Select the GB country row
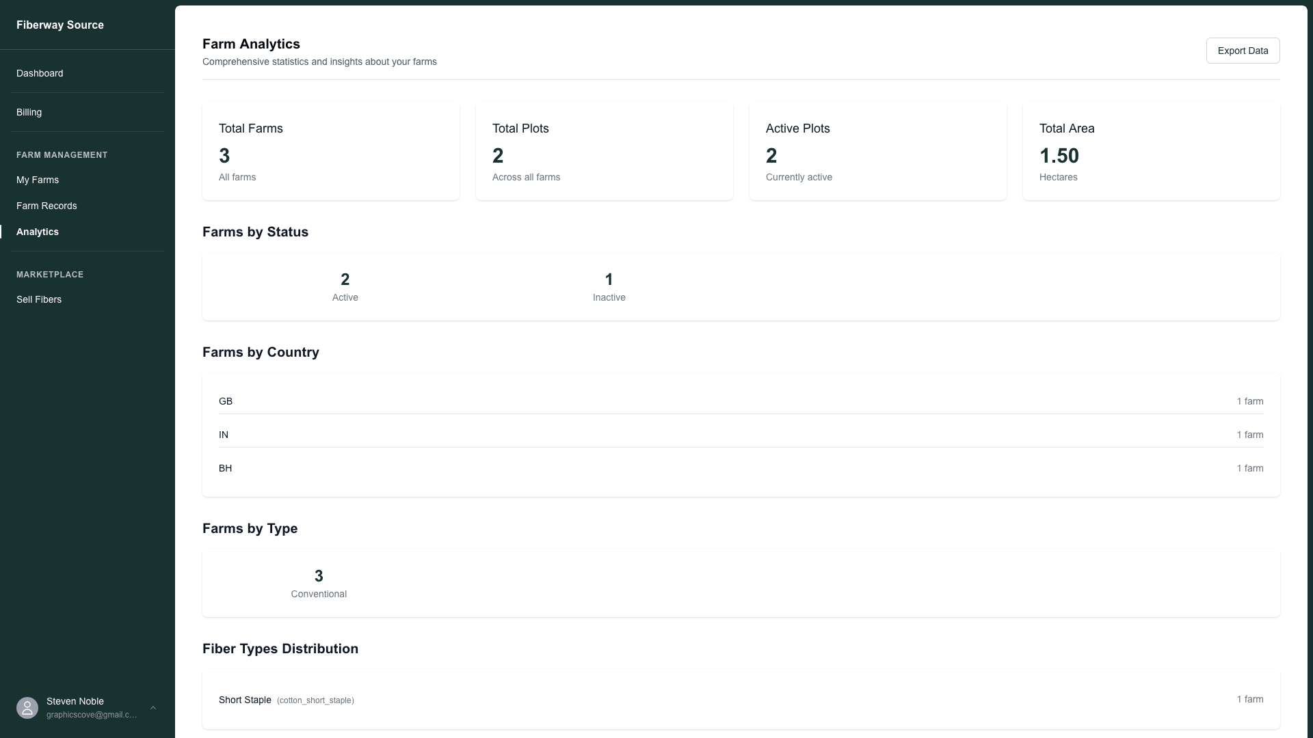Image resolution: width=1313 pixels, height=738 pixels. 741,401
